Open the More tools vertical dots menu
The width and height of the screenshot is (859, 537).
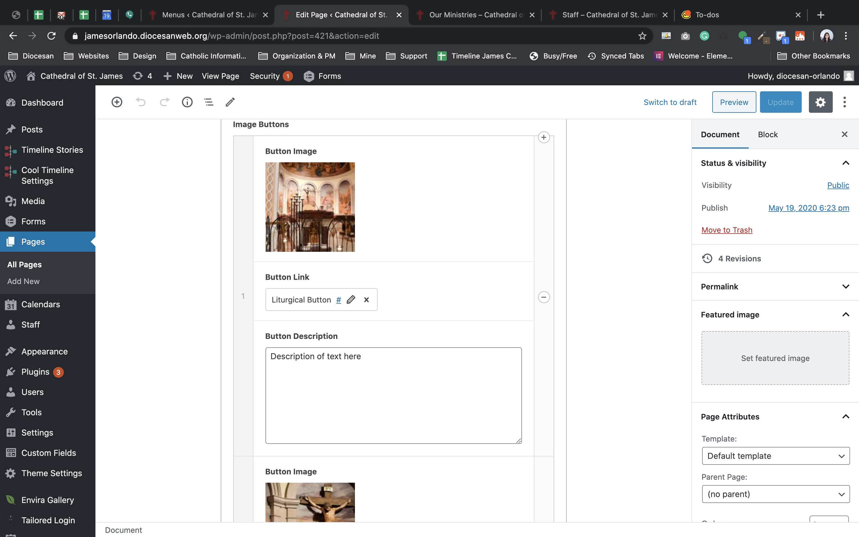point(844,102)
